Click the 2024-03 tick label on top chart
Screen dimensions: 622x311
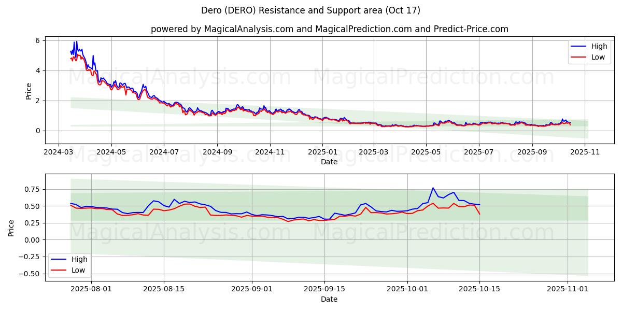point(58,152)
